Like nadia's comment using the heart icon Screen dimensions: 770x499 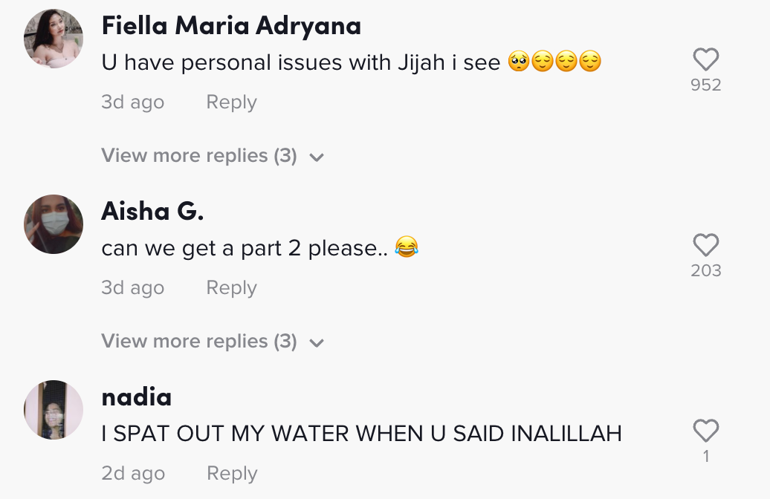pos(705,431)
